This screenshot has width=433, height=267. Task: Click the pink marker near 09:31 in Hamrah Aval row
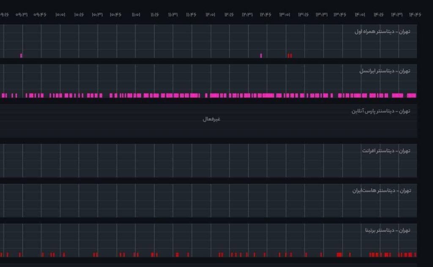tap(21, 55)
